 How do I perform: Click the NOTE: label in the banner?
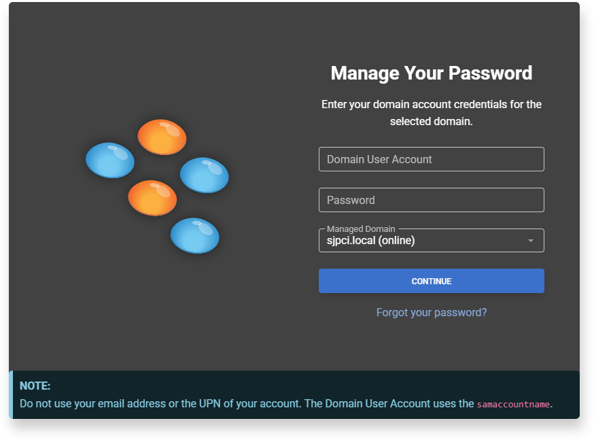tap(35, 386)
